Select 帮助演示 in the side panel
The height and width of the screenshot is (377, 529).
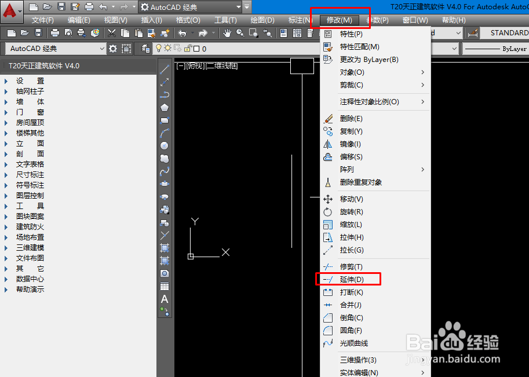30,290
